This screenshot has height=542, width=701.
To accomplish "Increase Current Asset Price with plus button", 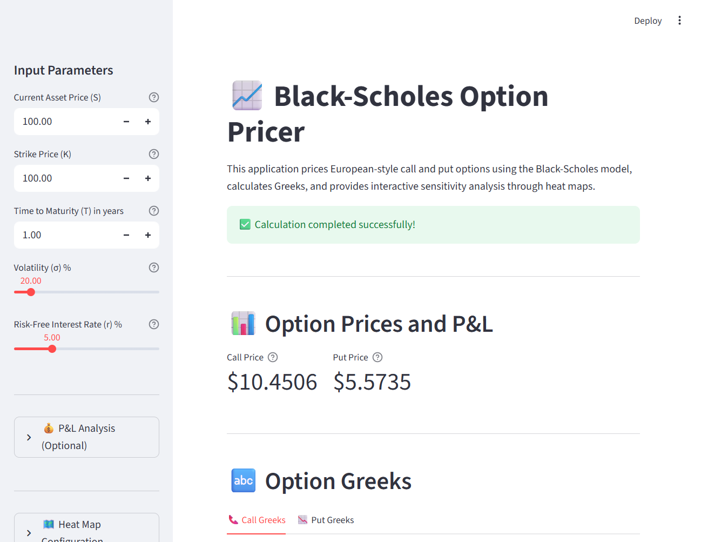I will pyautogui.click(x=148, y=122).
